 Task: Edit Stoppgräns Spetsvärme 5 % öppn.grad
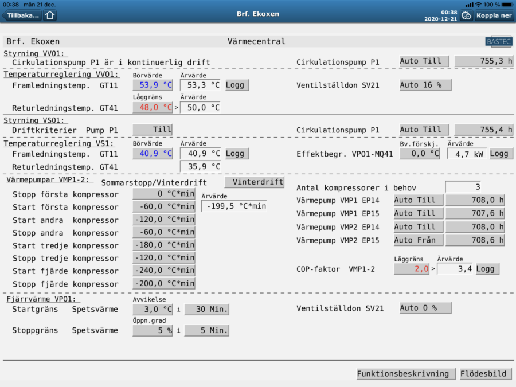coord(153,330)
